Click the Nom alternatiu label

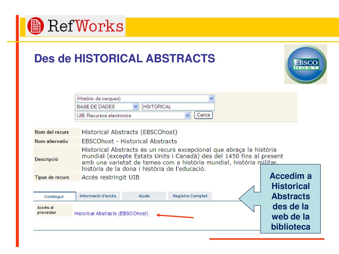[x=51, y=141]
